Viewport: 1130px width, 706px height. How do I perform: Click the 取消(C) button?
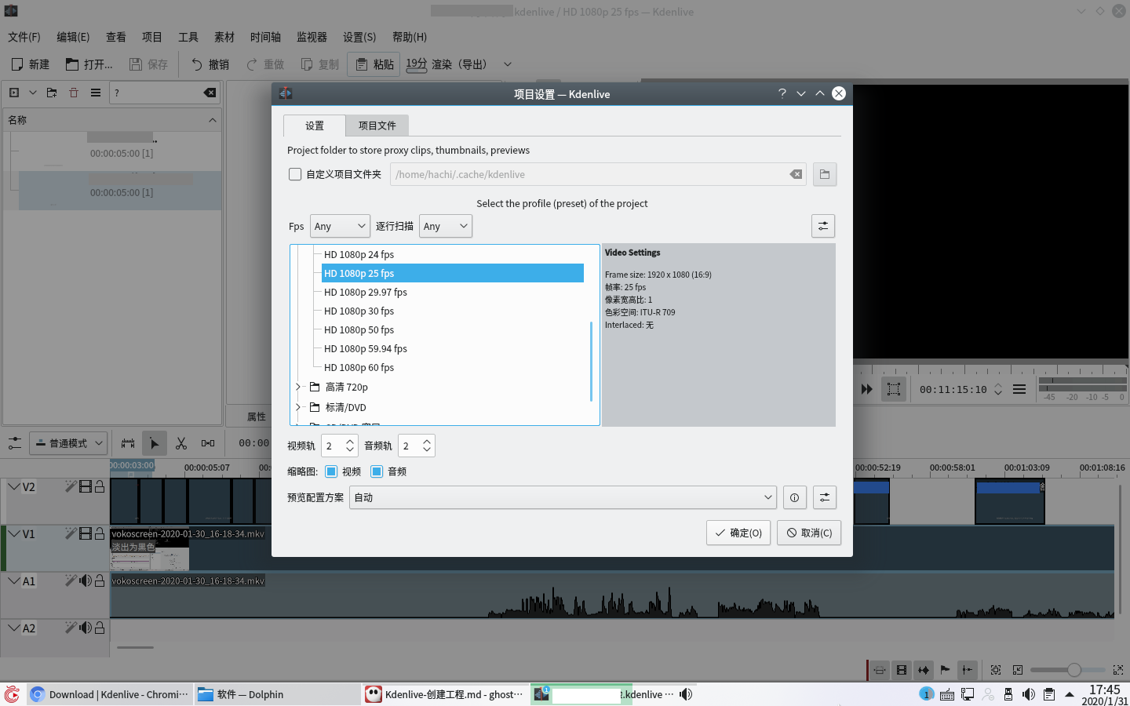click(x=809, y=533)
